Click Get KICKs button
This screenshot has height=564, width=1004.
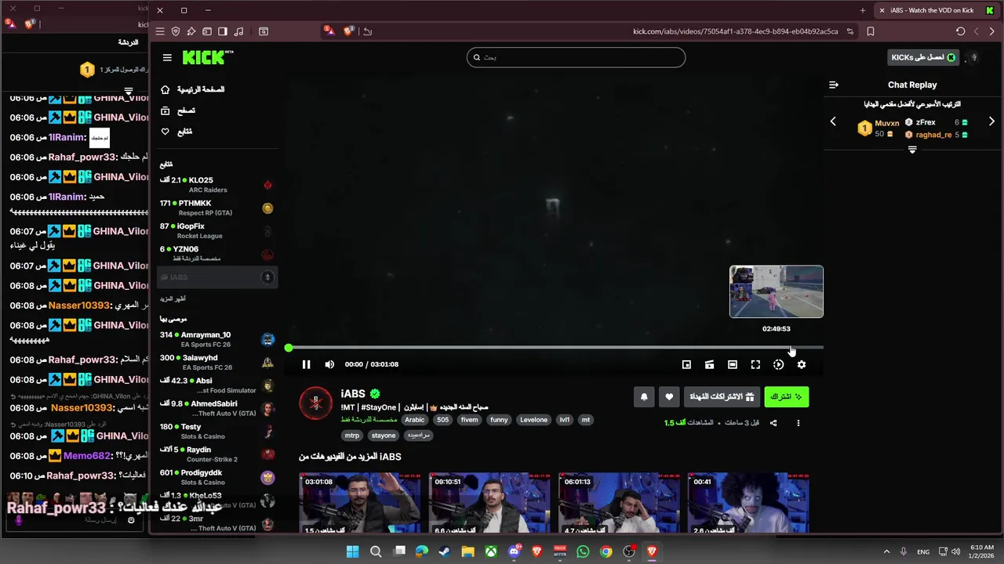pyautogui.click(x=924, y=57)
